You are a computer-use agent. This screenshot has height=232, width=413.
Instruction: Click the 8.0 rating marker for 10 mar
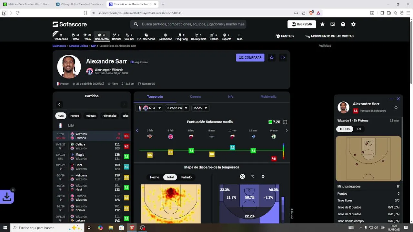(x=232, y=147)
